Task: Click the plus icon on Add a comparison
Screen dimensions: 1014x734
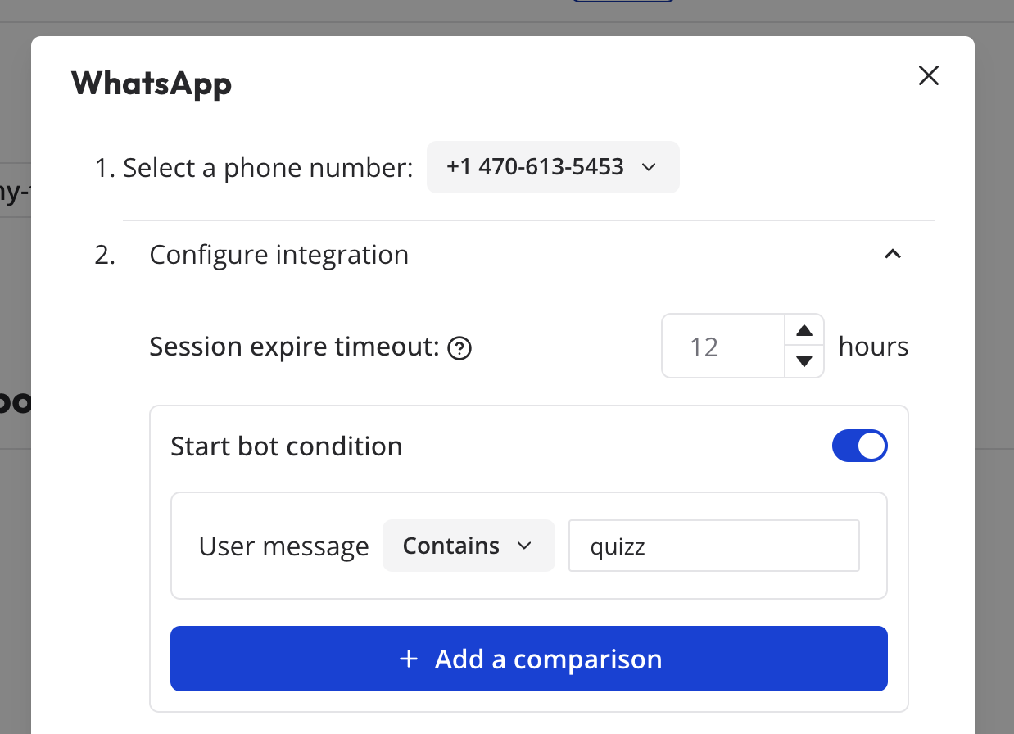Action: pyautogui.click(x=408, y=659)
